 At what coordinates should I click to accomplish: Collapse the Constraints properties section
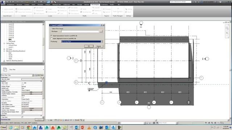coord(41,78)
